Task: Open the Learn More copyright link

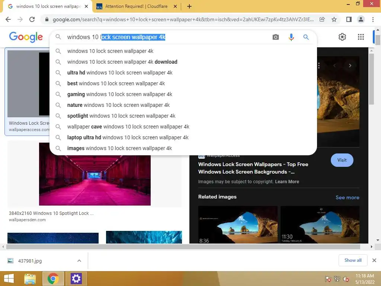Action: click(x=287, y=182)
